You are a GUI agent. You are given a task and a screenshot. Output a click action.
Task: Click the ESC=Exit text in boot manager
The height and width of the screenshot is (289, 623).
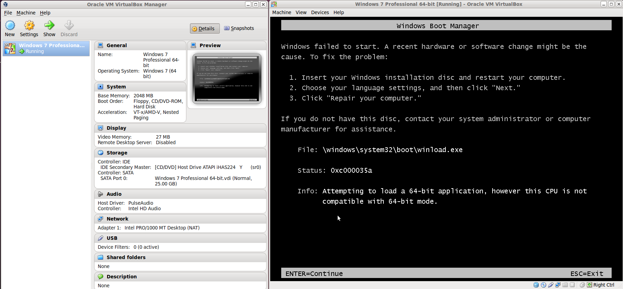587,274
